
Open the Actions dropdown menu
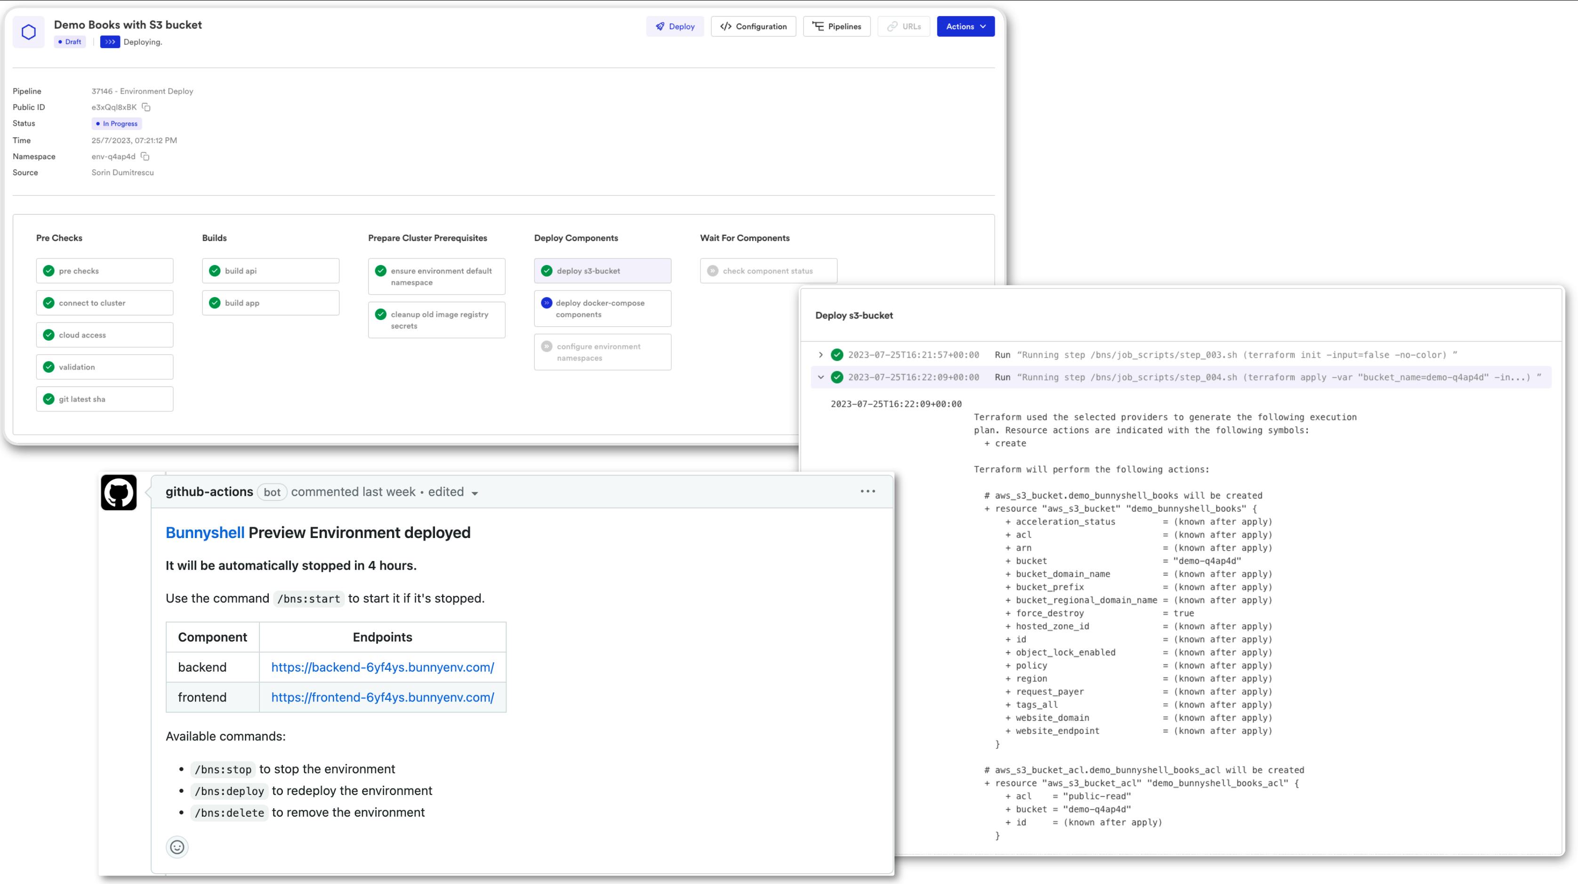[966, 26]
